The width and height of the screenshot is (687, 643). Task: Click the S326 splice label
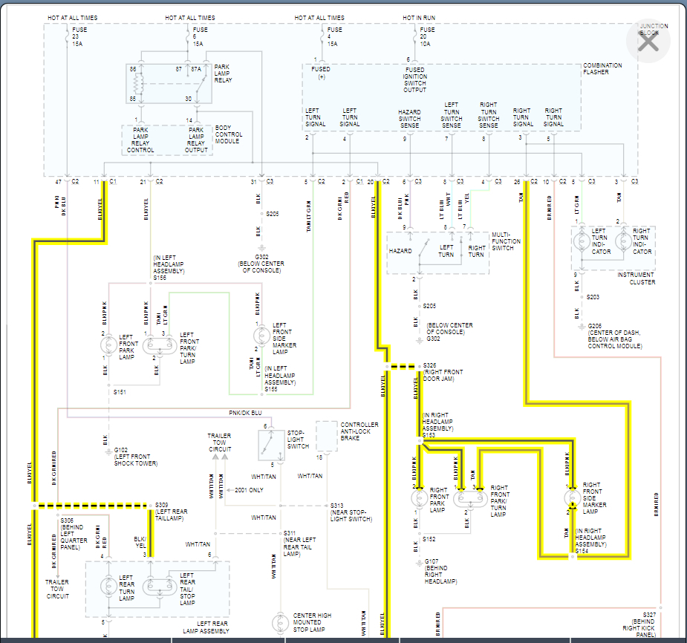click(x=429, y=365)
